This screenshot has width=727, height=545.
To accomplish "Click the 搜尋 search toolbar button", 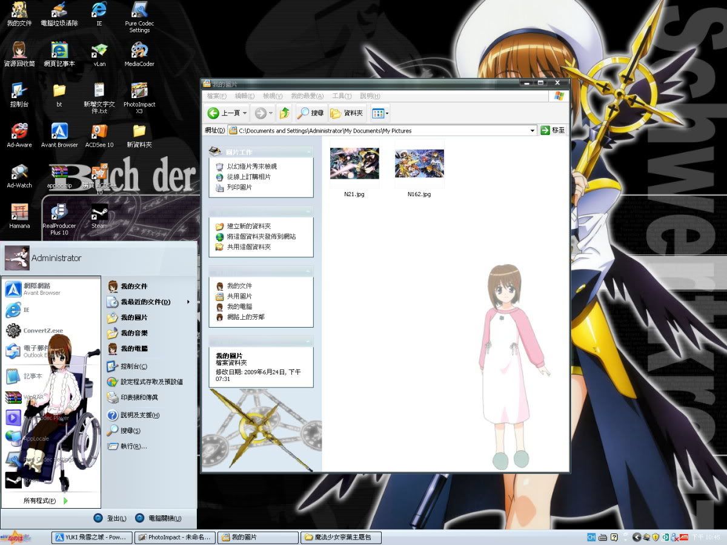I will (x=311, y=113).
